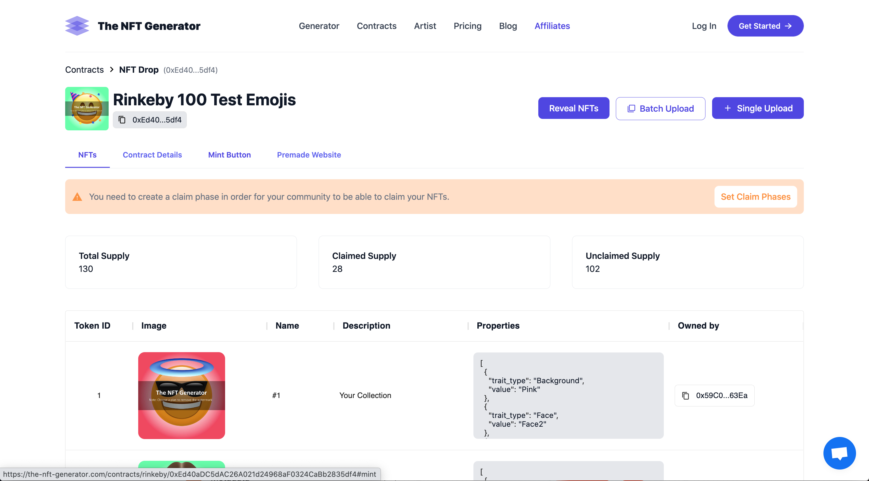Viewport: 869px width, 481px height.
Task: Click the Owned by column header
Action: click(698, 326)
